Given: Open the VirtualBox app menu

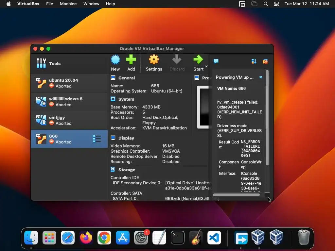Looking at the screenshot, I should coord(28,4).
